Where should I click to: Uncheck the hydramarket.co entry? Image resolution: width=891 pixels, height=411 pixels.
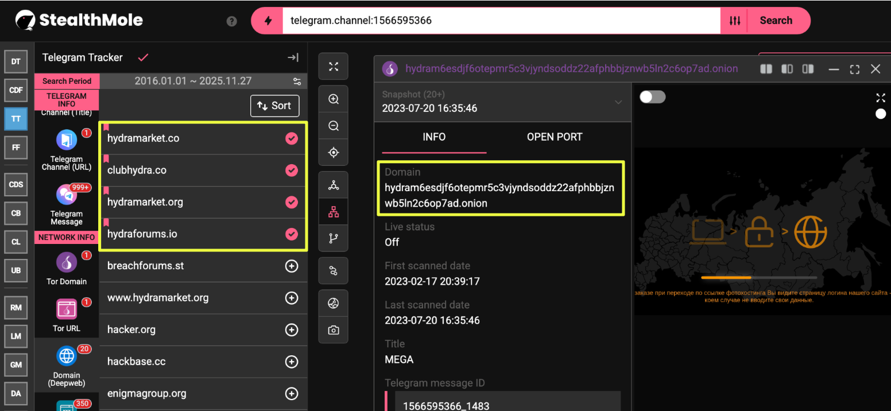pyautogui.click(x=292, y=138)
